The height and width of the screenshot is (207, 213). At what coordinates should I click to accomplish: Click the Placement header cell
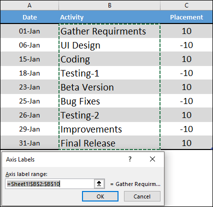(x=186, y=17)
